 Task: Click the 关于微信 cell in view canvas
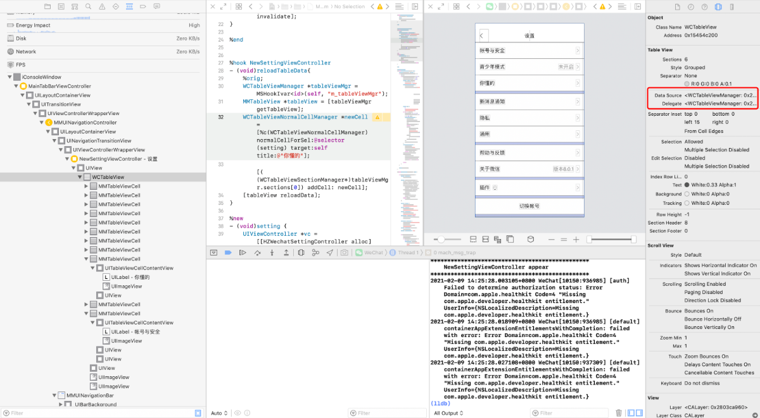coord(529,169)
